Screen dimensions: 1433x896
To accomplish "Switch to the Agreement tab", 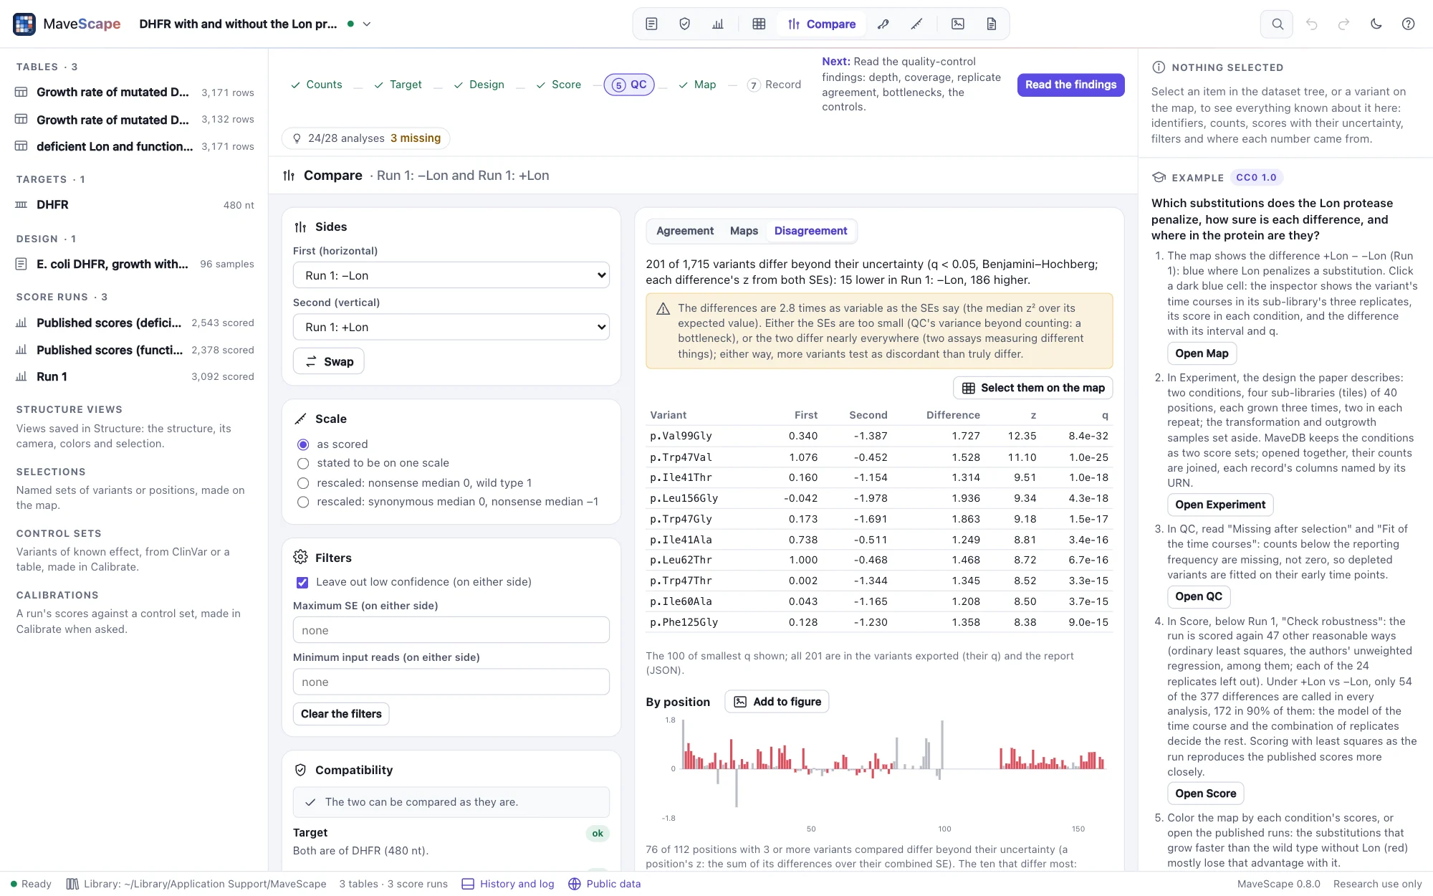I will coord(685,231).
